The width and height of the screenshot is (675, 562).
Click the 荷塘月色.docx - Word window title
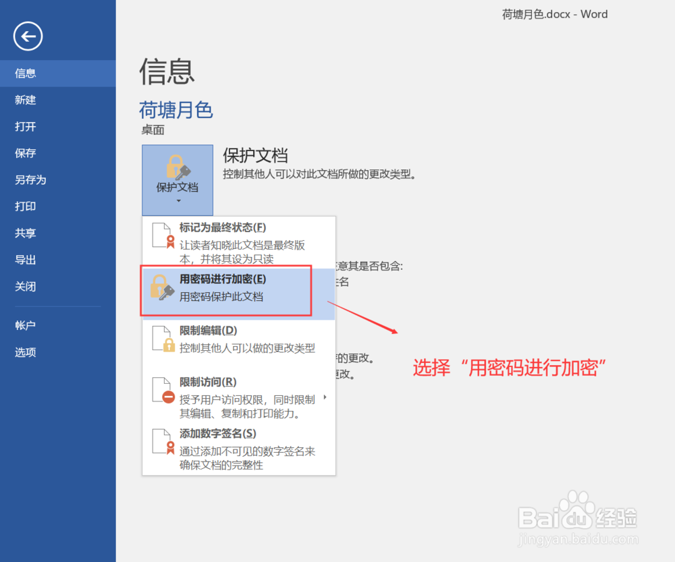click(555, 14)
